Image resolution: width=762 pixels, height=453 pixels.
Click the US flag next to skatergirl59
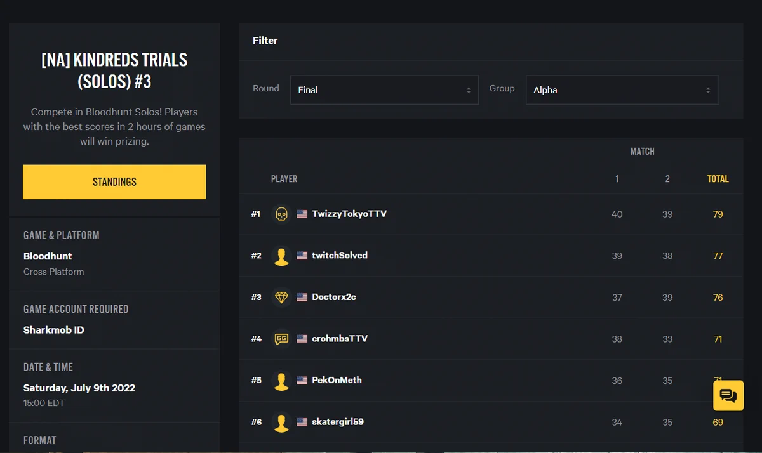point(302,422)
